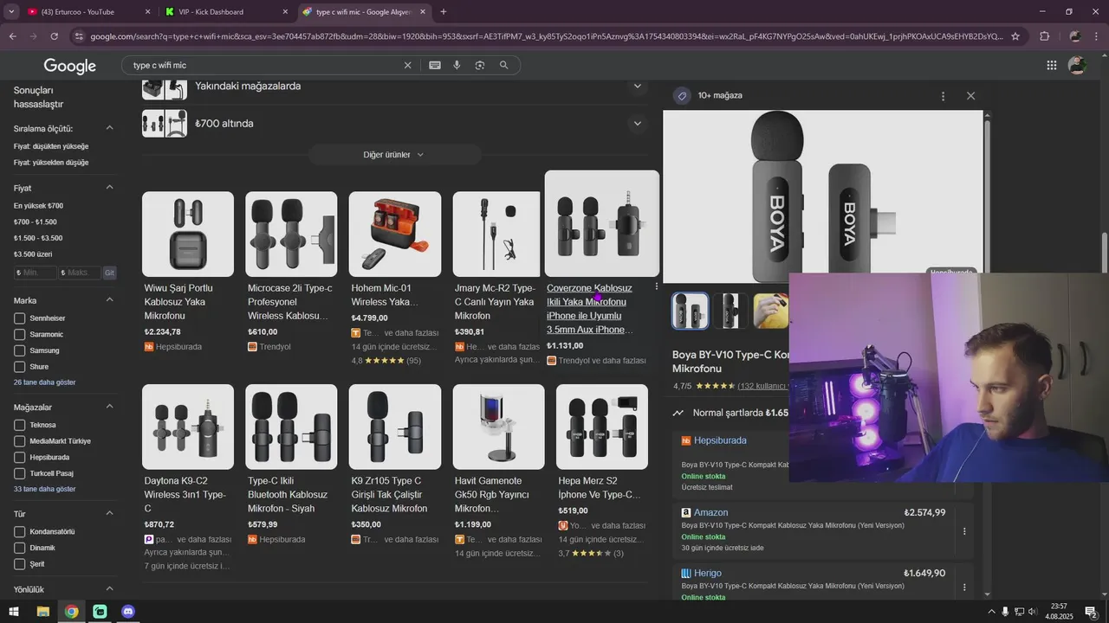Open the on-screen keyboard input tool
The image size is (1109, 623).
pos(435,65)
